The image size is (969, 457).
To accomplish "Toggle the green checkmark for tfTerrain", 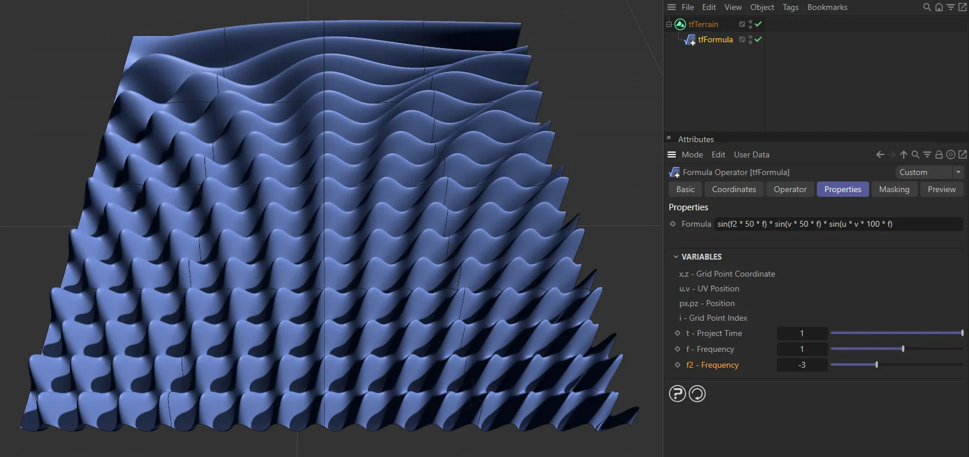I will 758,24.
